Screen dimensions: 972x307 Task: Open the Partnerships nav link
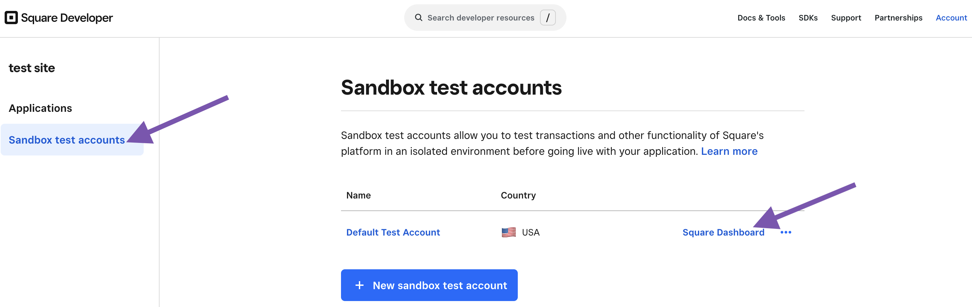click(x=898, y=18)
